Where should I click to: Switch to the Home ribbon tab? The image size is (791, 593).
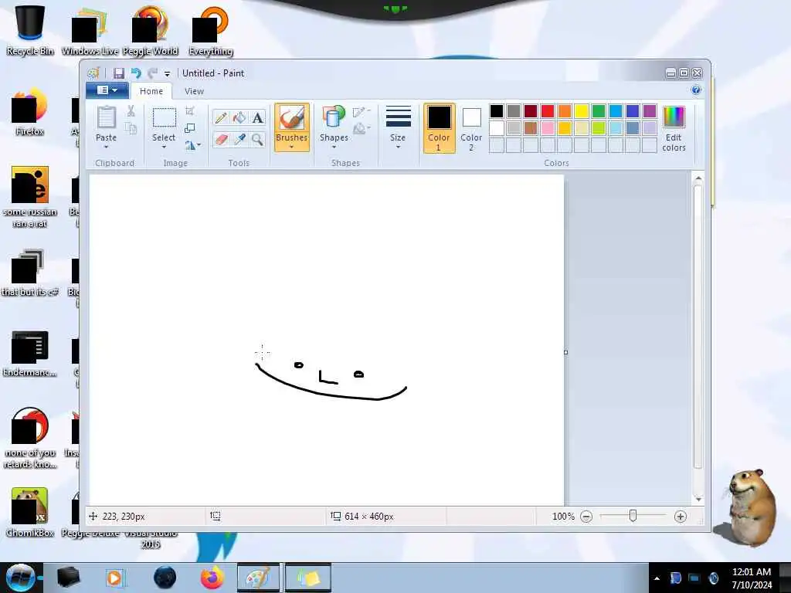151,91
